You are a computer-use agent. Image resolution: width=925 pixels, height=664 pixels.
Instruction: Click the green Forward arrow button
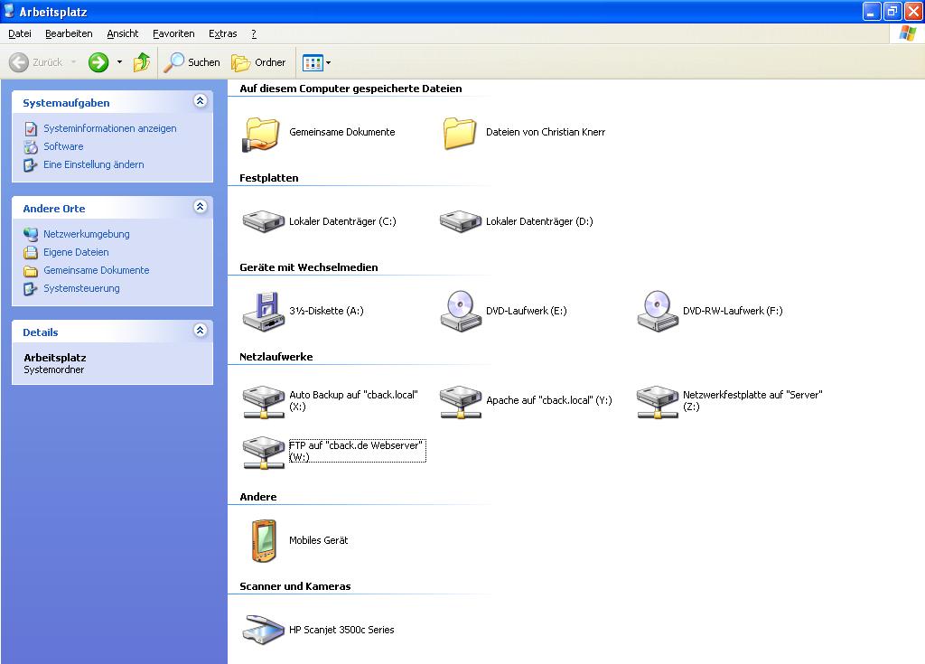(98, 62)
